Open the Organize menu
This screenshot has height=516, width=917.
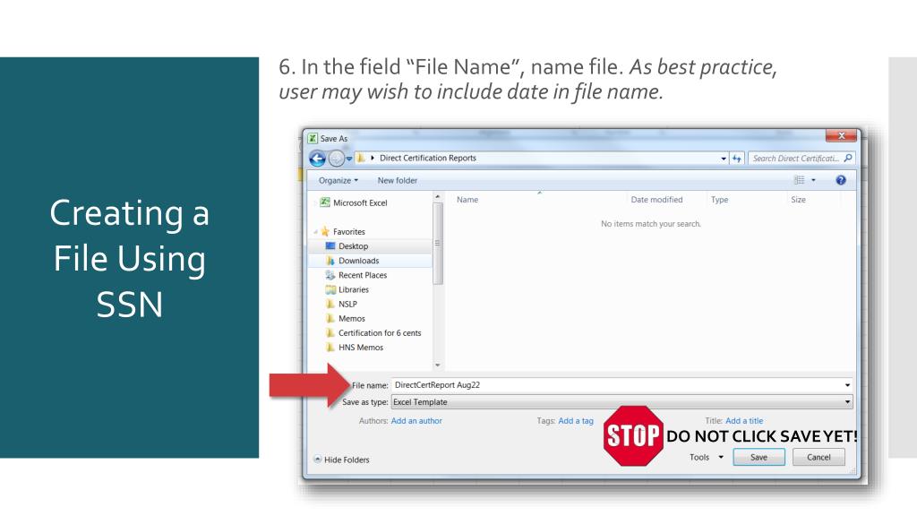338,181
